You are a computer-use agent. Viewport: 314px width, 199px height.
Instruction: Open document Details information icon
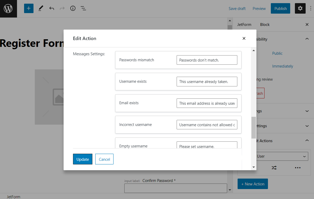[73, 8]
